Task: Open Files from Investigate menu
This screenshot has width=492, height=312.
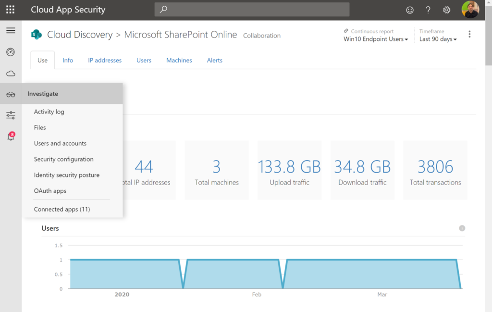Action: (40, 127)
